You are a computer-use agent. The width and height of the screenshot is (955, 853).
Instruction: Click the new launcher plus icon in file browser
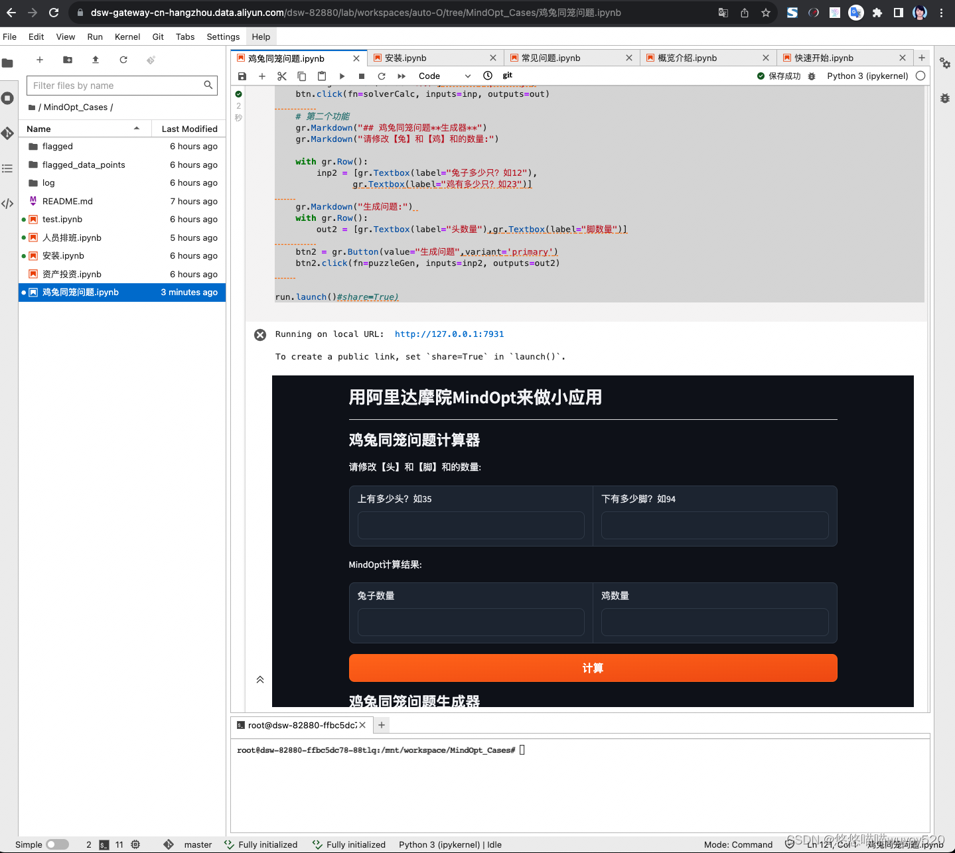click(x=40, y=60)
